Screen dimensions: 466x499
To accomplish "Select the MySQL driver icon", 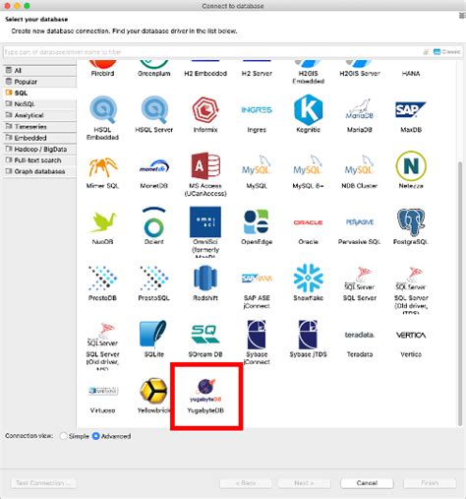I will click(257, 166).
